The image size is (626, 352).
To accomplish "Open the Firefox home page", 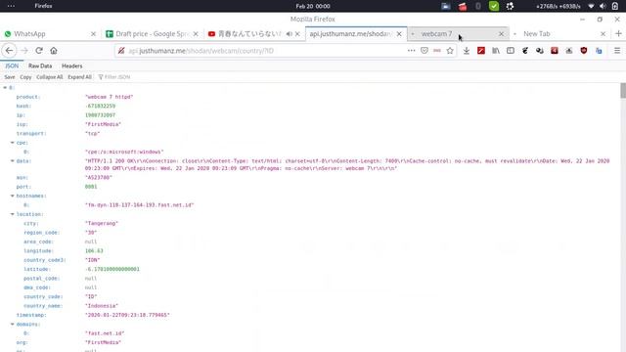I will tap(54, 51).
